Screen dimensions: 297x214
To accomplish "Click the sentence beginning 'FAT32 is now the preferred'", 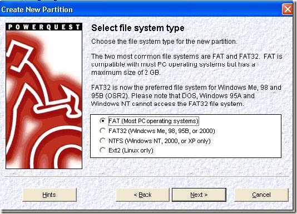I will coord(186,95).
